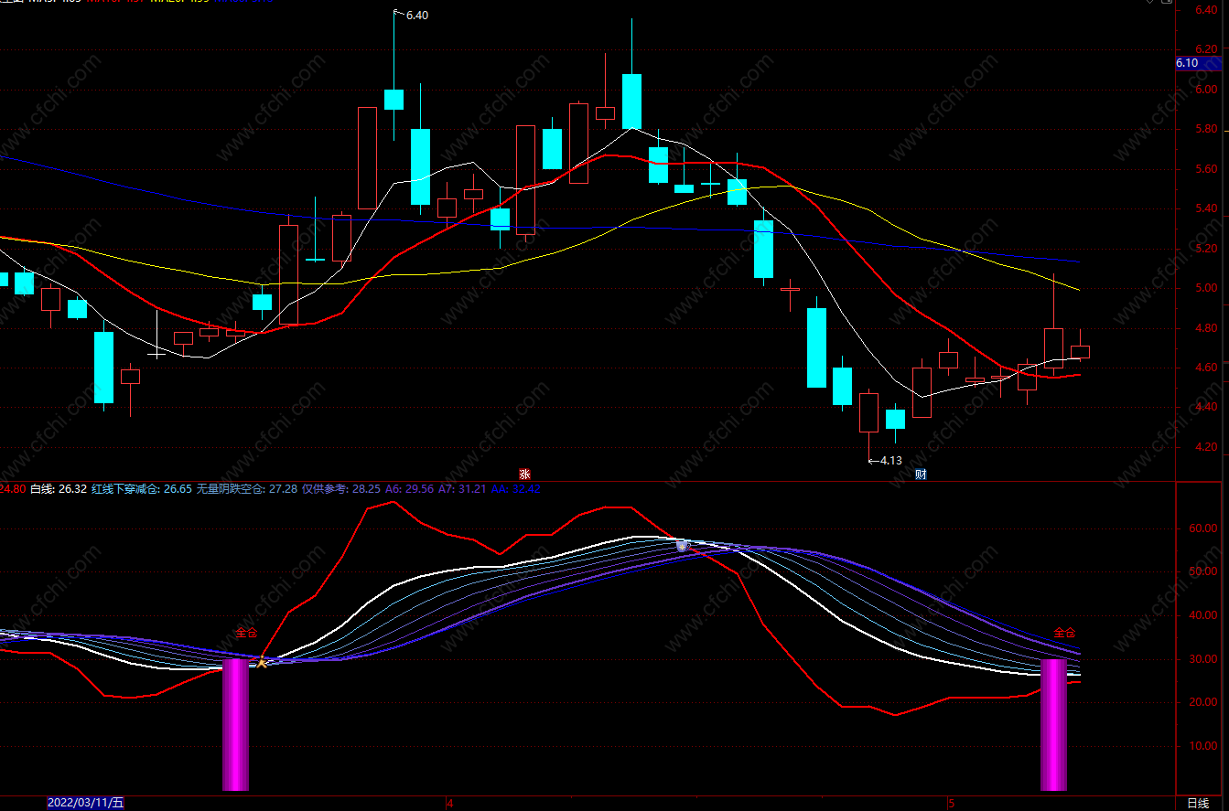Screen dimensions: 1229x811
Task: Click month marker 4 on the time axis
Action: (450, 803)
